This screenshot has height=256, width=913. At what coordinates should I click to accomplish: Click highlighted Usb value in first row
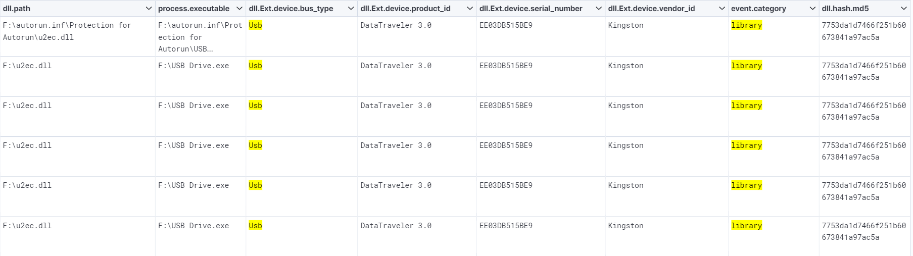(255, 25)
